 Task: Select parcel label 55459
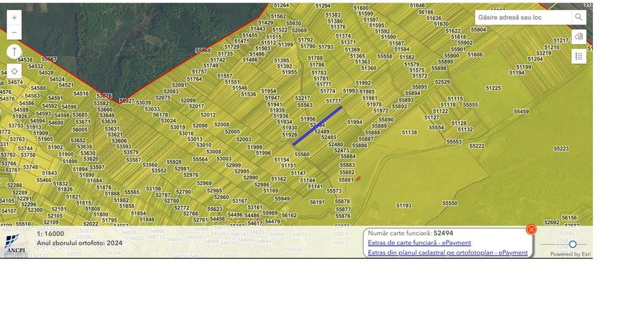click(521, 111)
